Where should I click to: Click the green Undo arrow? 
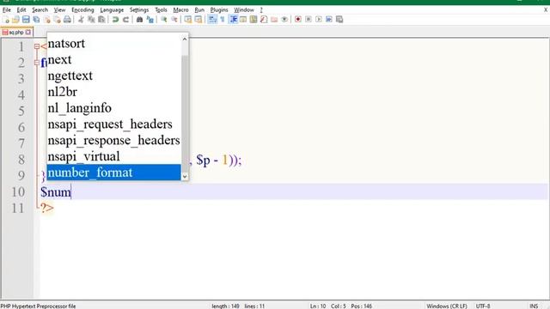(x=115, y=20)
